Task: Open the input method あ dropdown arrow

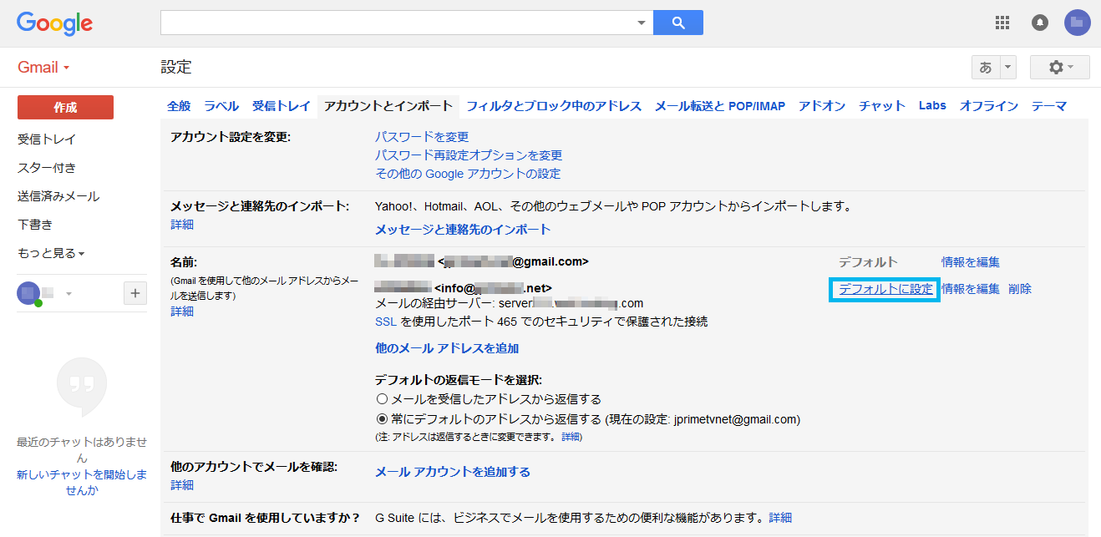Action: pos(1008,67)
